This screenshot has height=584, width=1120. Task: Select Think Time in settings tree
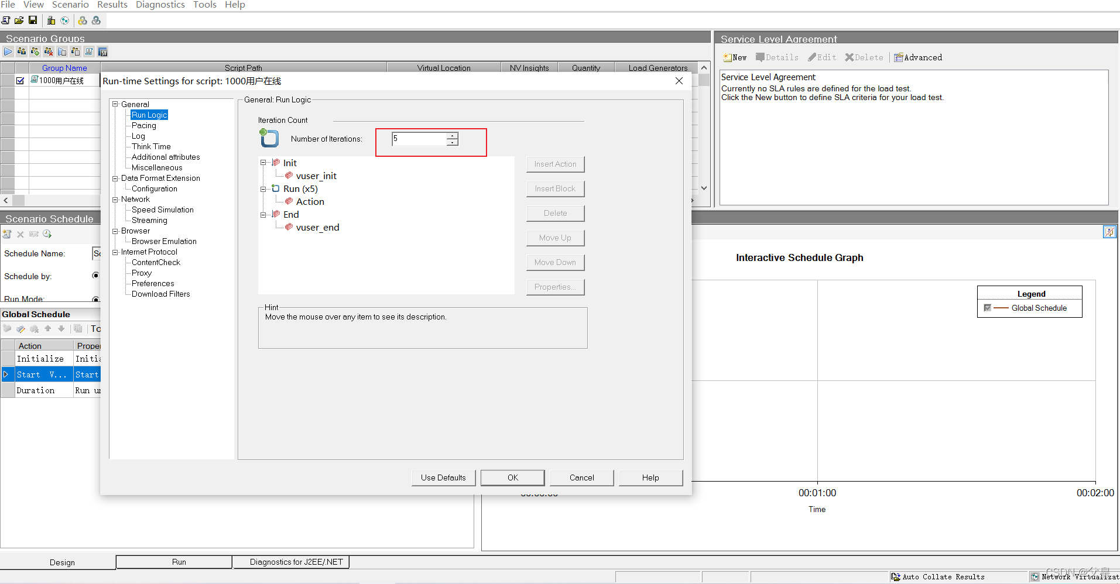151,147
